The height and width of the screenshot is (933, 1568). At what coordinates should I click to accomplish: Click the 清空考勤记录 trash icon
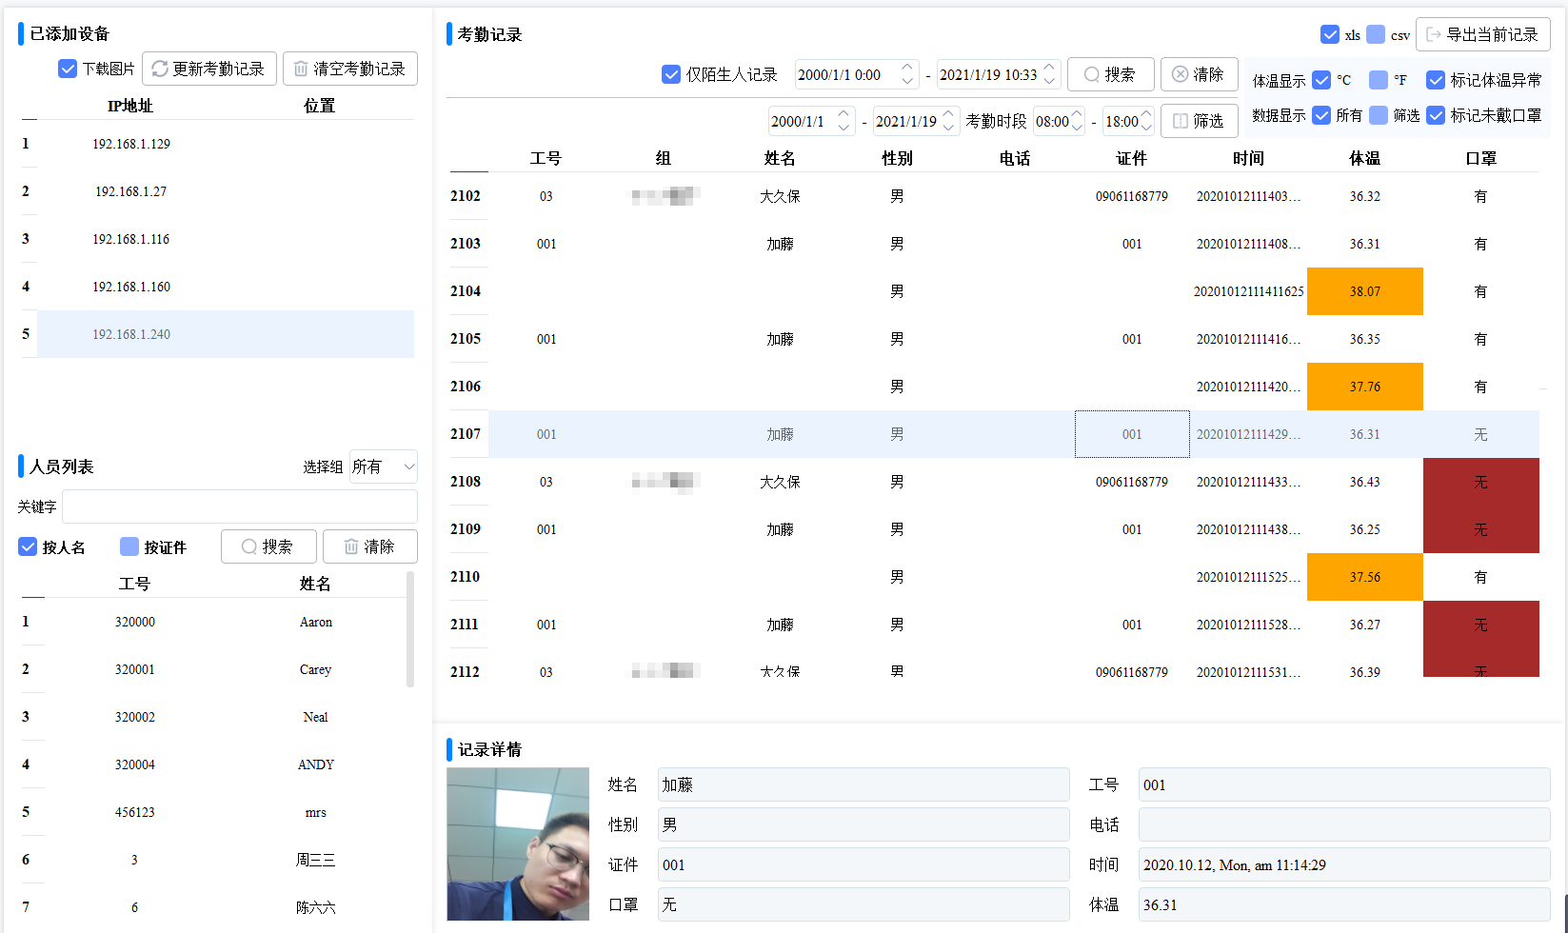point(302,68)
